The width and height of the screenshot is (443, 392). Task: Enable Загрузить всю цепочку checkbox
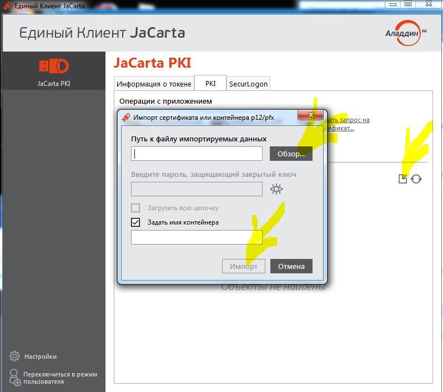[x=135, y=208]
